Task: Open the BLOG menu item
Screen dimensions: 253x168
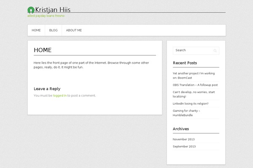Action: coord(53,30)
